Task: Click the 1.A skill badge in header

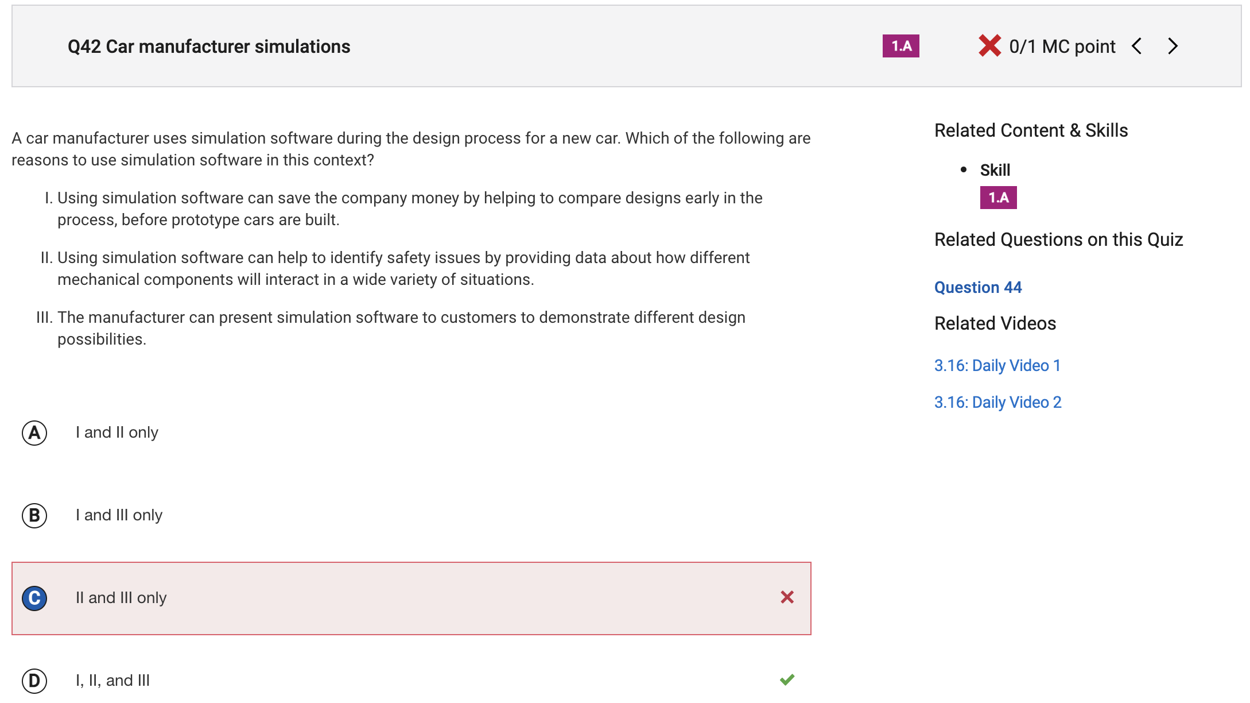Action: pyautogui.click(x=900, y=46)
